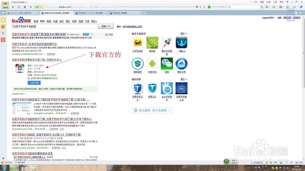Open the 91手机助手 app icon

(x=138, y=43)
